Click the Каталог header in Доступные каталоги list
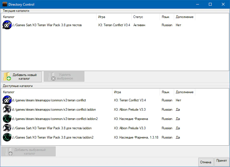 pyautogui.click(x=57, y=92)
